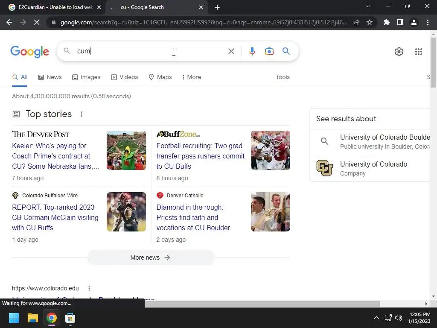The image size is (437, 328).
Task: Open the Google apps grid
Action: [419, 52]
